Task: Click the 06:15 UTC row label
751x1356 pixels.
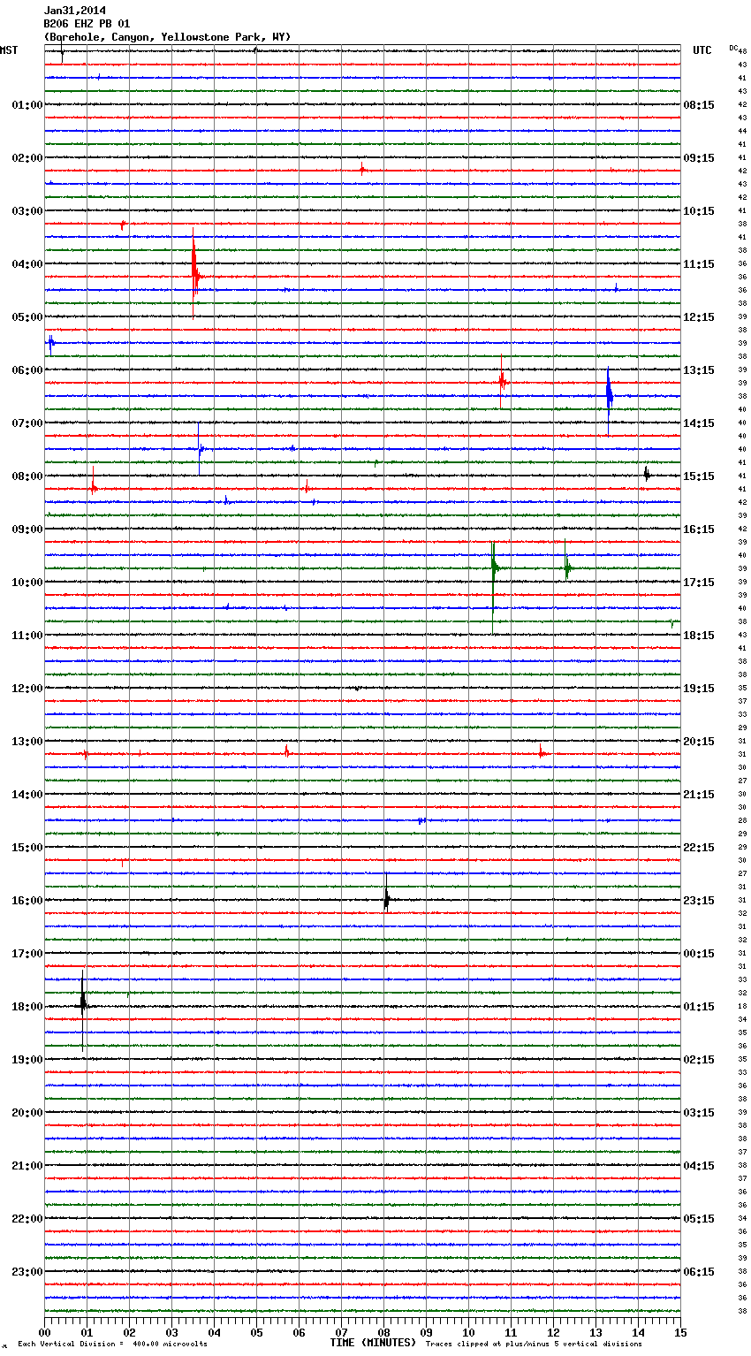Action: tap(699, 1272)
